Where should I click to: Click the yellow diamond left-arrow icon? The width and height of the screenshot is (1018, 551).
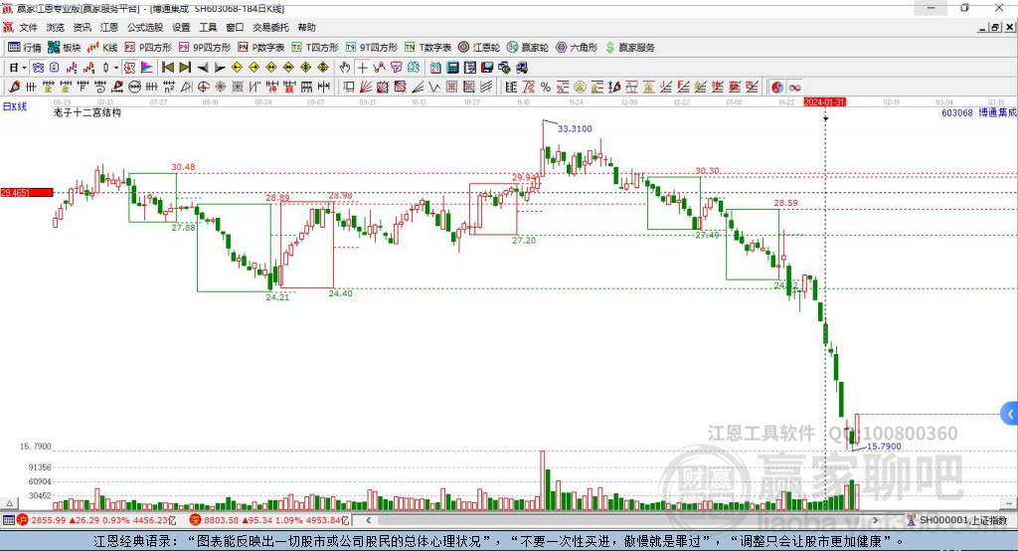[237, 68]
